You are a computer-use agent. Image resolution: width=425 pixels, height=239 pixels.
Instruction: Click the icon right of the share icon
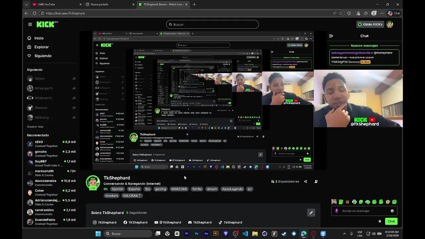pyautogui.click(x=316, y=182)
